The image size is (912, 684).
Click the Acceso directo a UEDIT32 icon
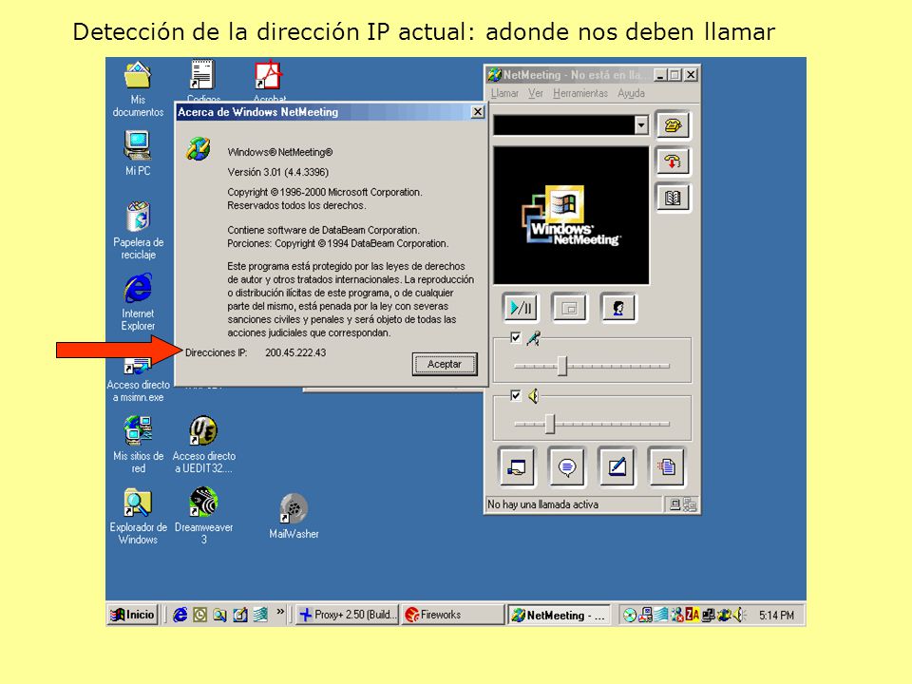click(203, 444)
